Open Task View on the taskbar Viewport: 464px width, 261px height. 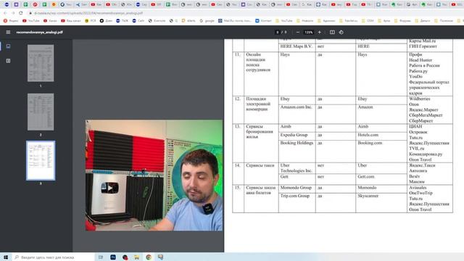coord(101,257)
